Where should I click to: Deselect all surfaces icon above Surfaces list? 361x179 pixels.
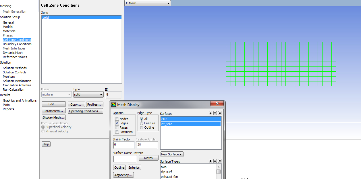pyautogui.click(x=220, y=113)
